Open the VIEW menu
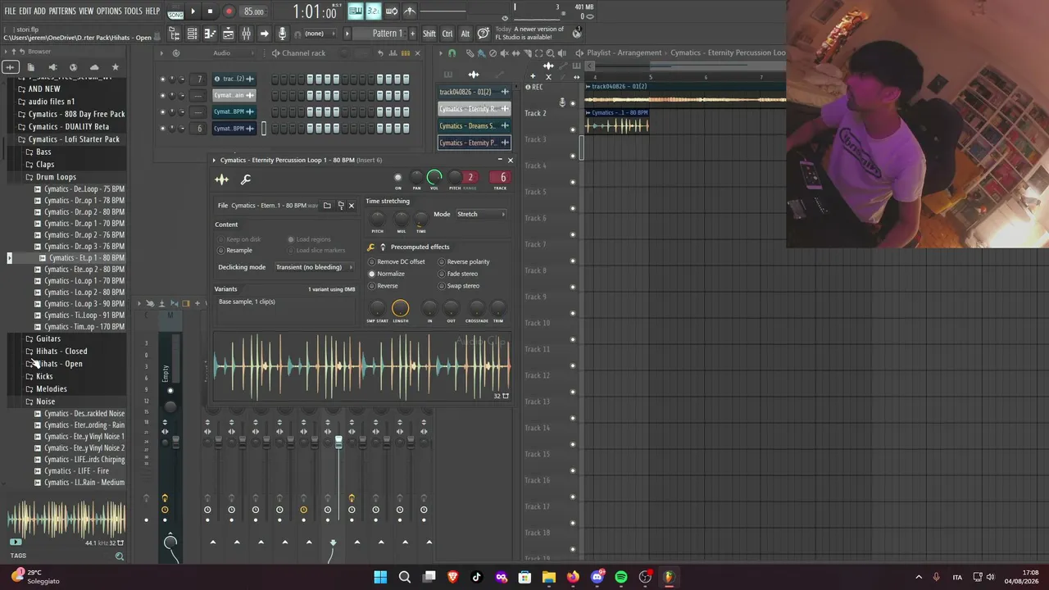The image size is (1049, 590). tap(86, 11)
